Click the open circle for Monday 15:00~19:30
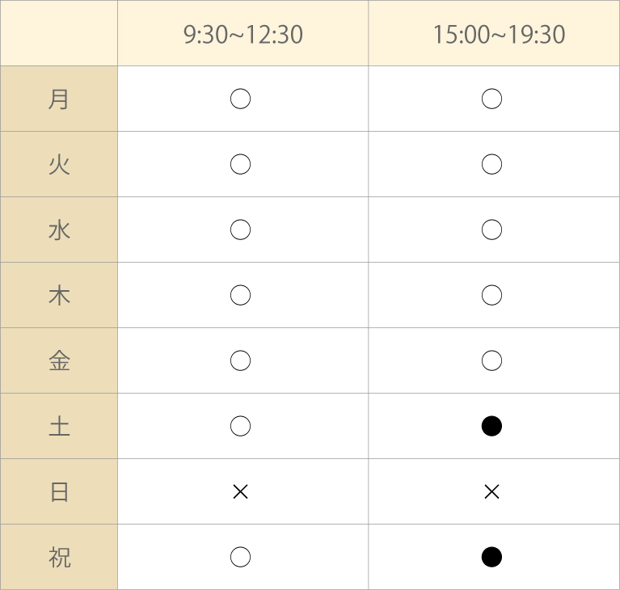The height and width of the screenshot is (590, 620). pyautogui.click(x=492, y=99)
